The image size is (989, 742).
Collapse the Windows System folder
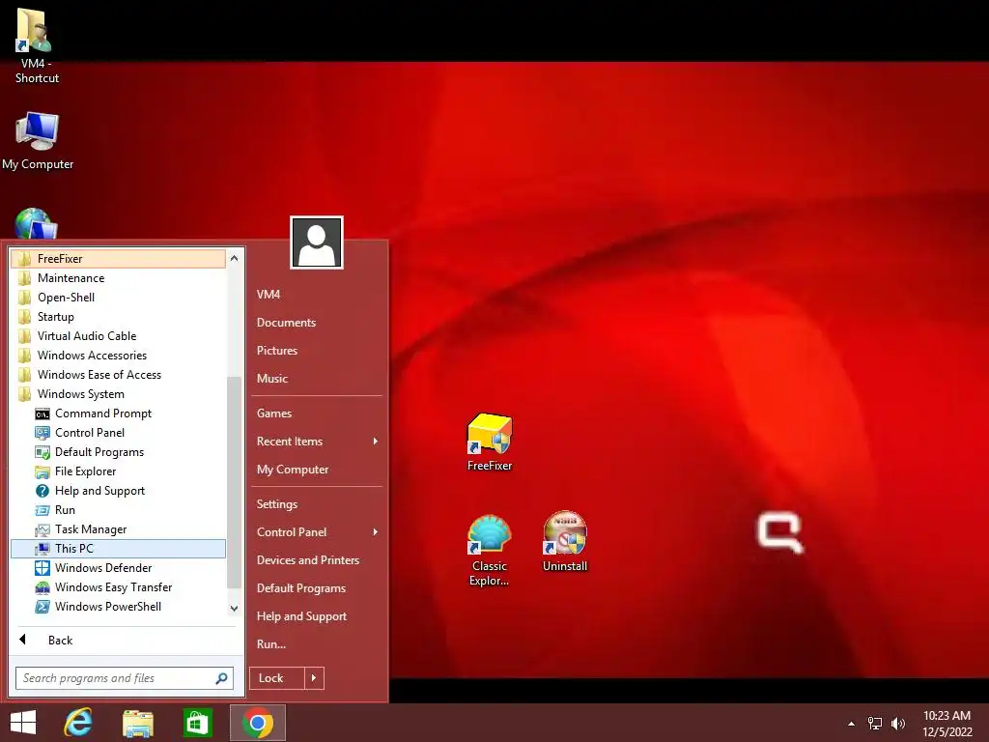point(118,394)
